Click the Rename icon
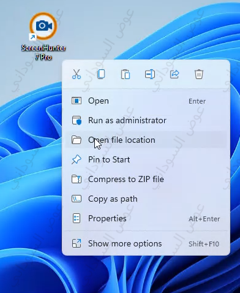 [x=150, y=74]
